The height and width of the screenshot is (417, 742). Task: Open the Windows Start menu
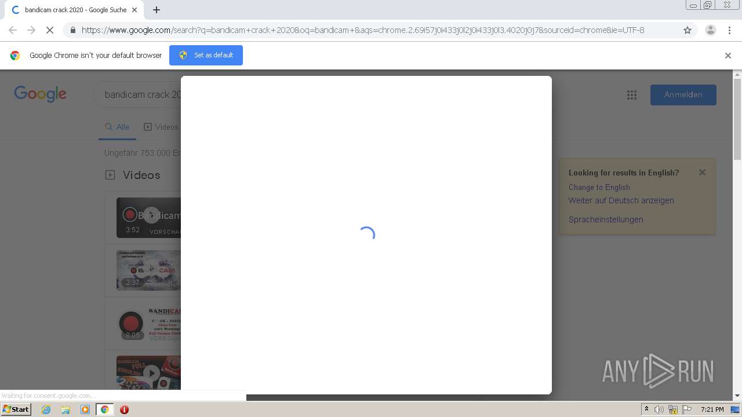point(16,409)
